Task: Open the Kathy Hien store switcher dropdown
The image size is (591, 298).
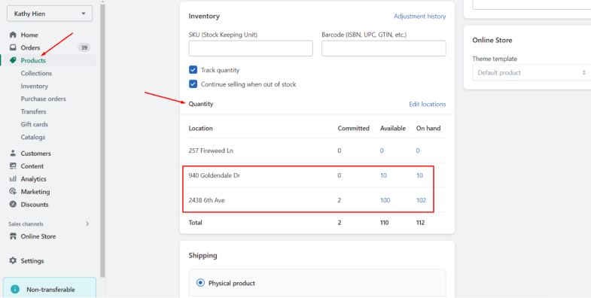Action: click(x=50, y=14)
